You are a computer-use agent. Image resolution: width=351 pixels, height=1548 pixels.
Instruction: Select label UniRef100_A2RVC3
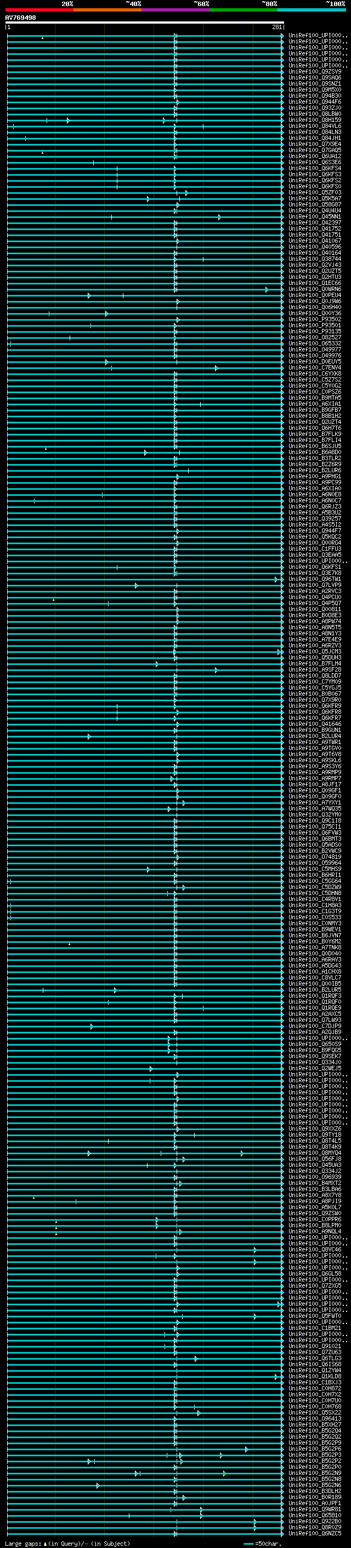(315, 591)
